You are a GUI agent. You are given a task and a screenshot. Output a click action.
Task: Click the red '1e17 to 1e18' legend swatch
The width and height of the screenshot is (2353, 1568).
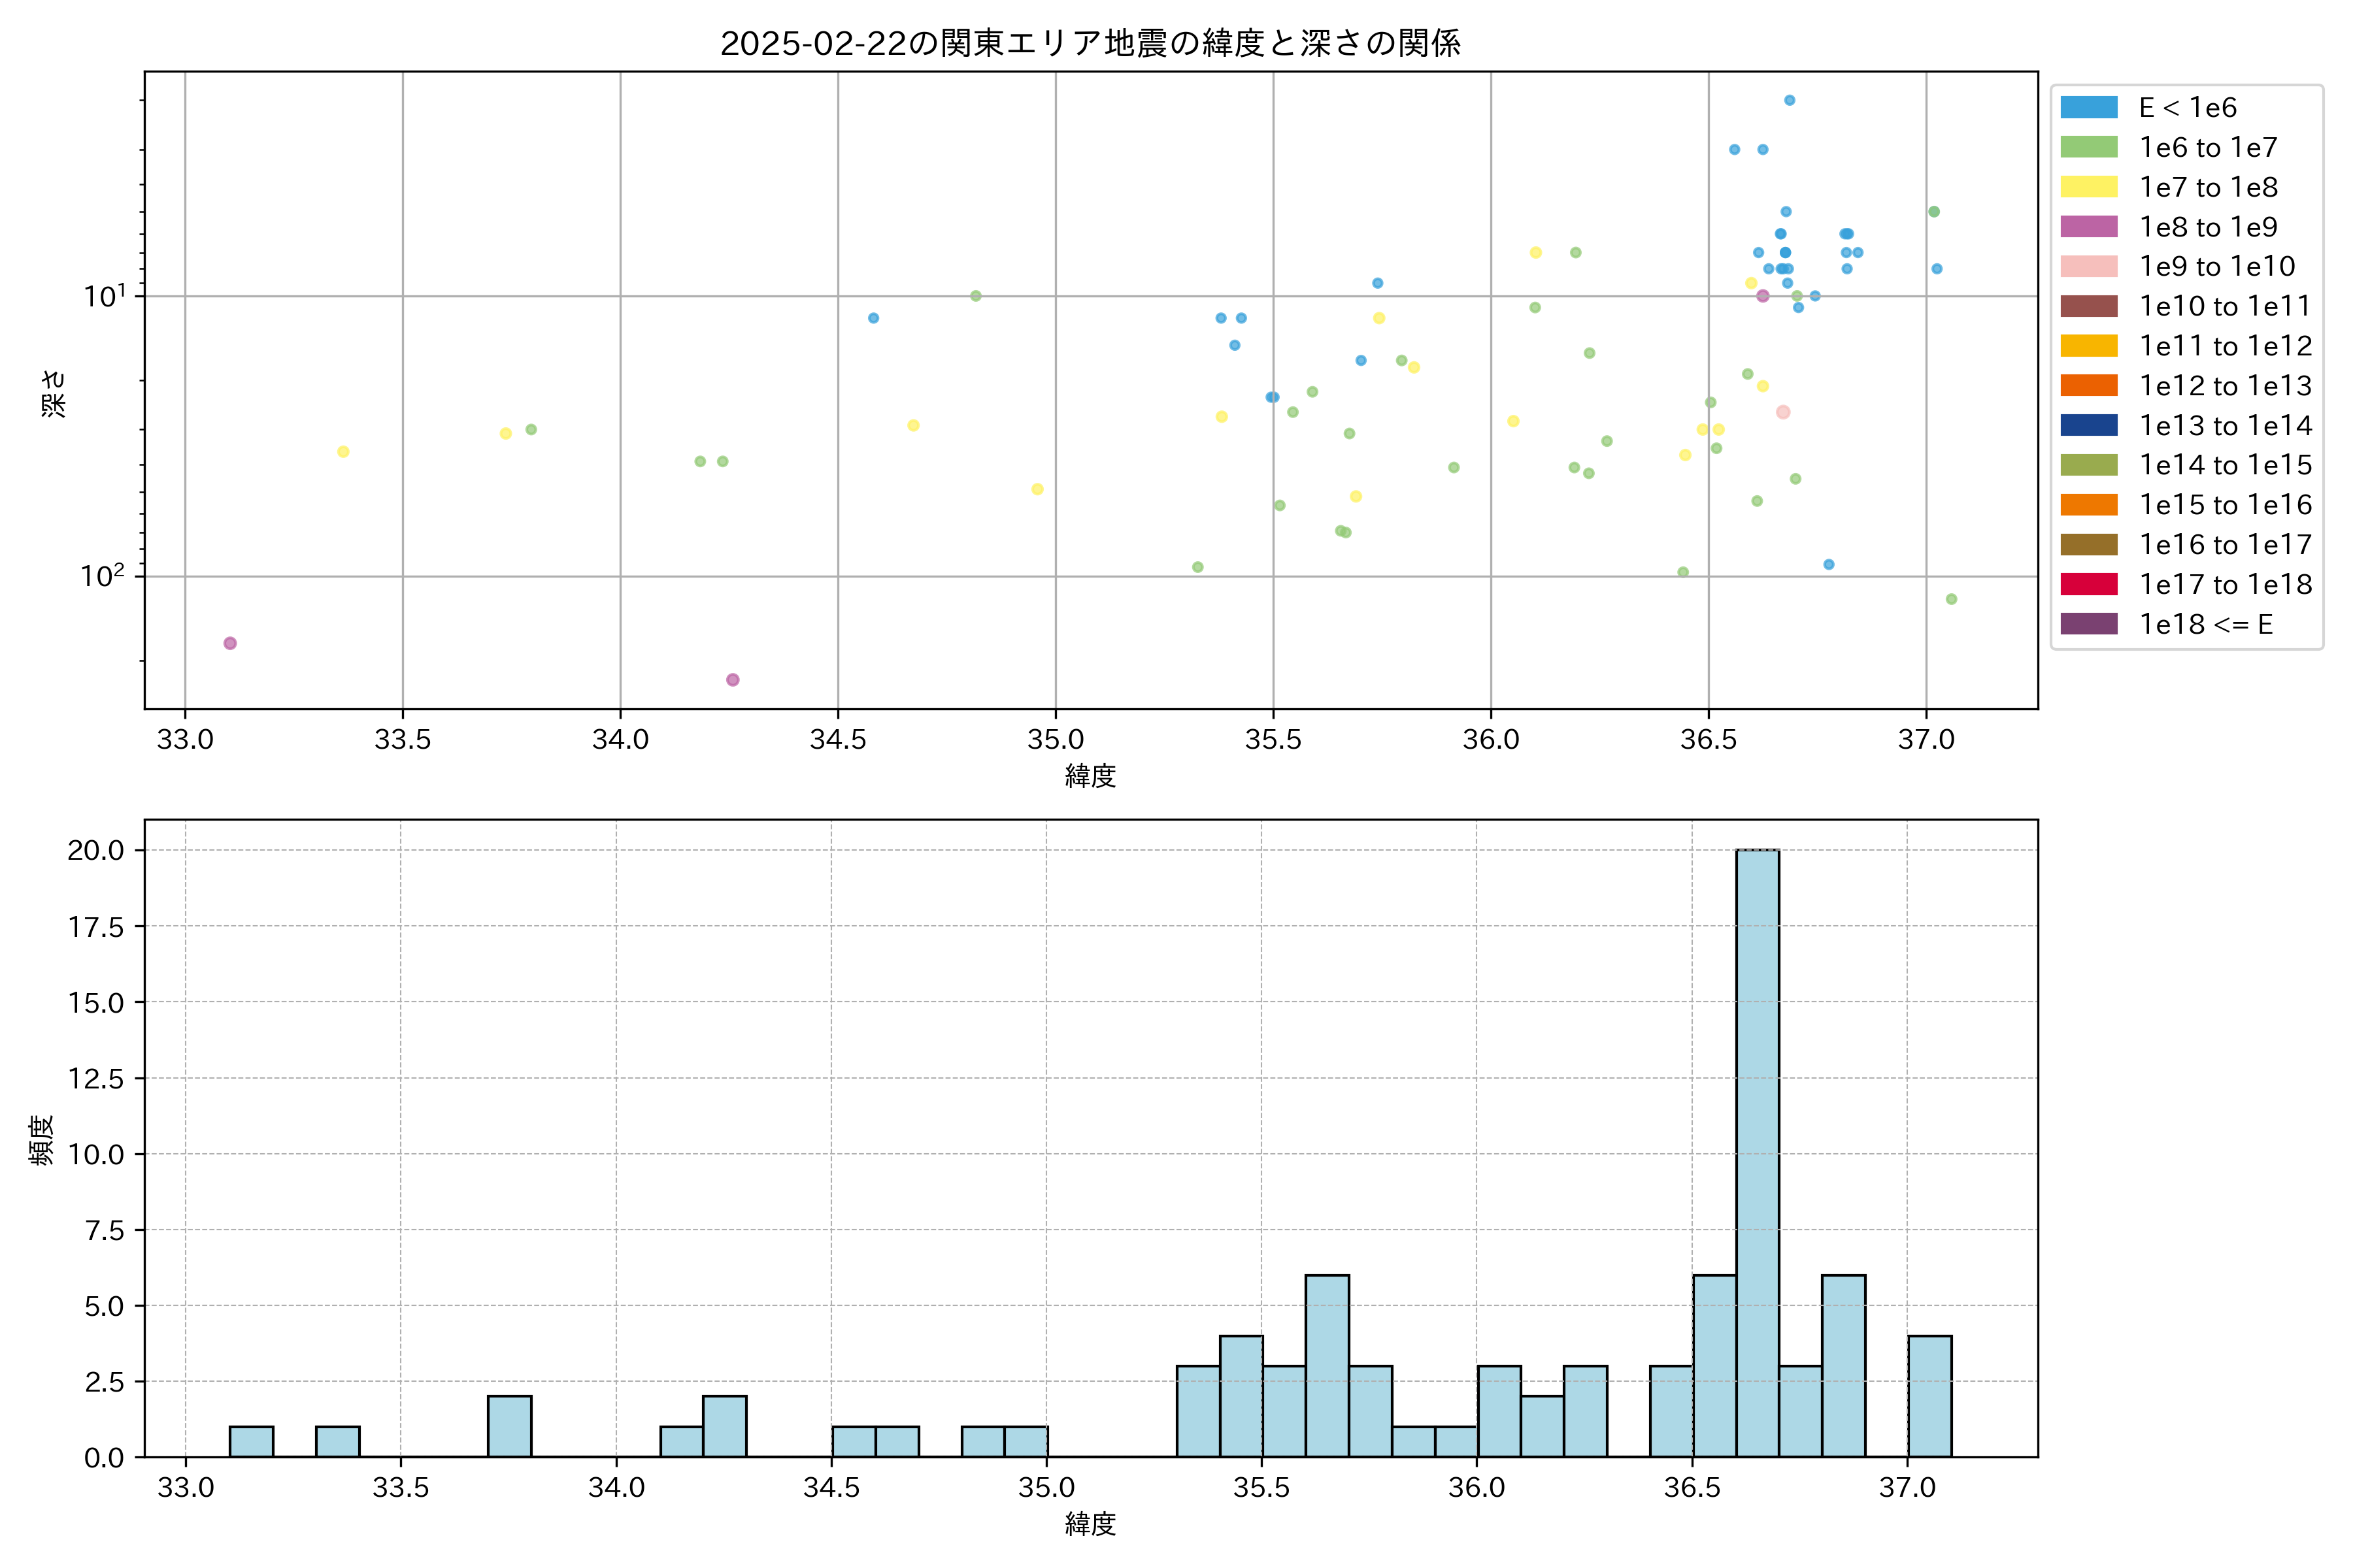[2088, 584]
